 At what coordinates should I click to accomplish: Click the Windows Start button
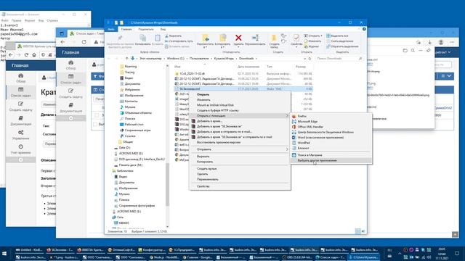[x=4, y=254]
